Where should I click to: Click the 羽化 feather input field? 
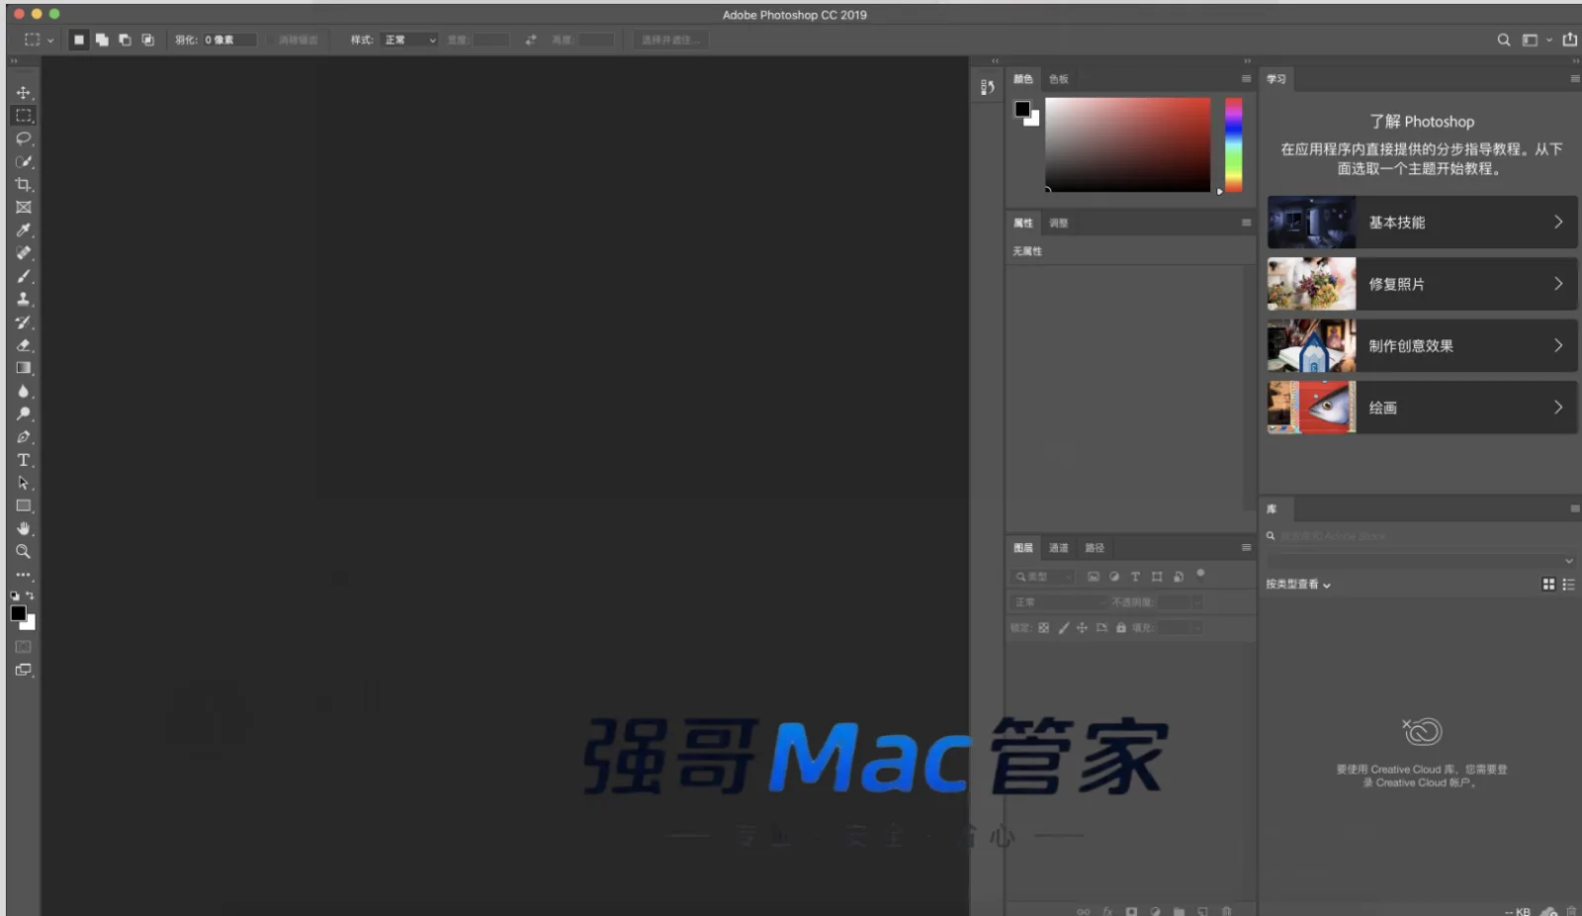pyautogui.click(x=229, y=40)
